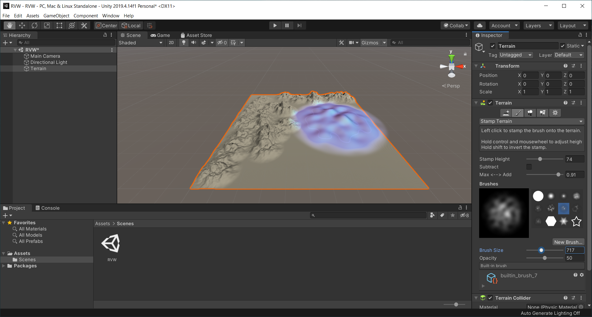Select the Rotate tool

point(35,25)
